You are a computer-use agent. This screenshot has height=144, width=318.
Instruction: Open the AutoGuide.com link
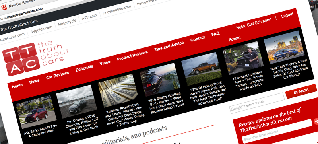tap(12, 37)
